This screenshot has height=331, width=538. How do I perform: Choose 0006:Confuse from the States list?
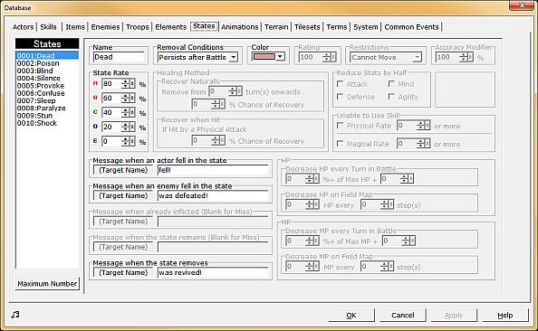tap(47, 93)
